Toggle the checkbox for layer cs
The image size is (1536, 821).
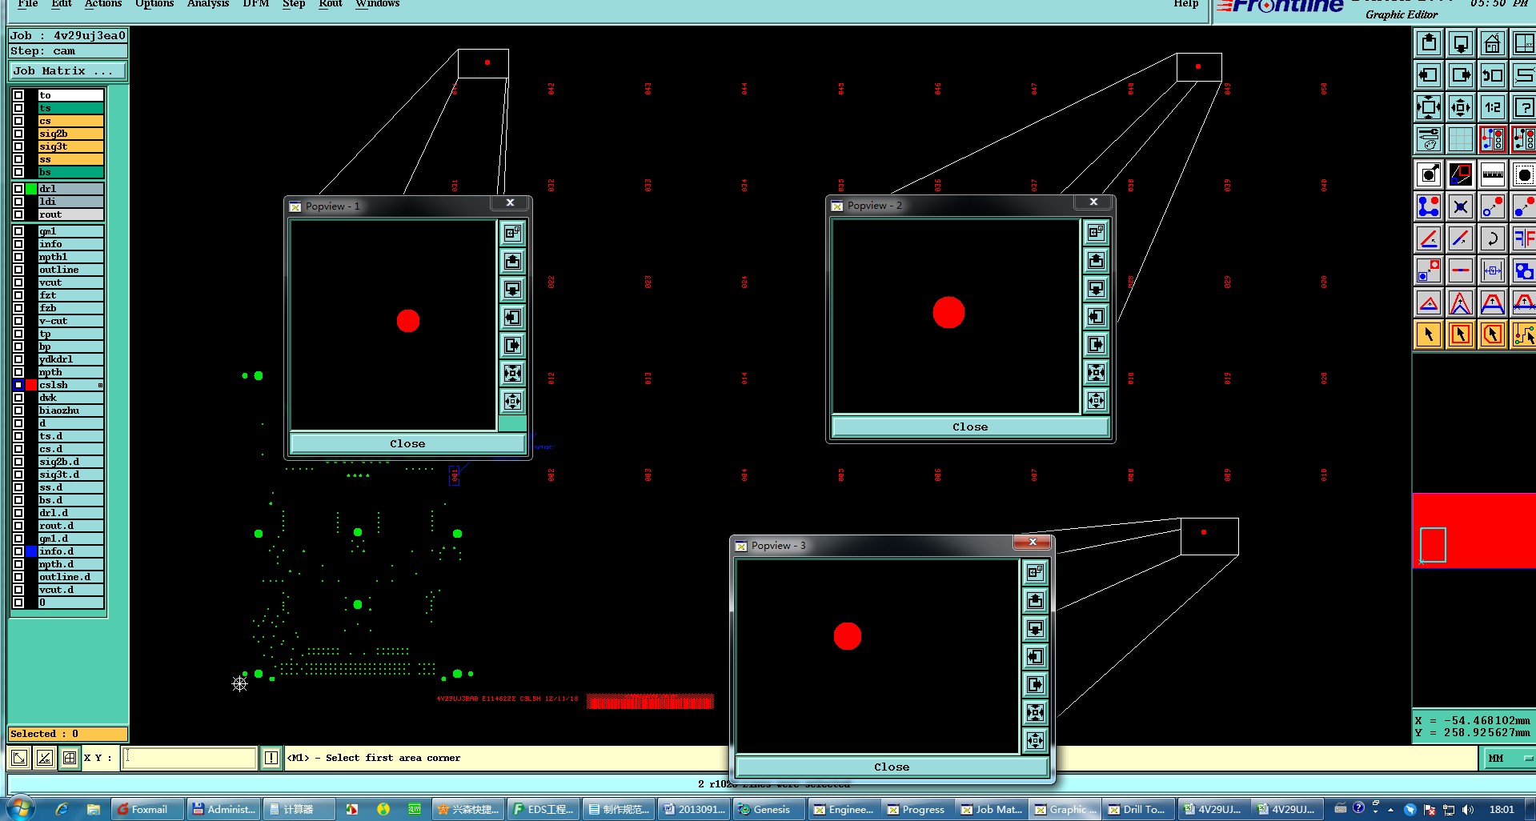tap(18, 121)
